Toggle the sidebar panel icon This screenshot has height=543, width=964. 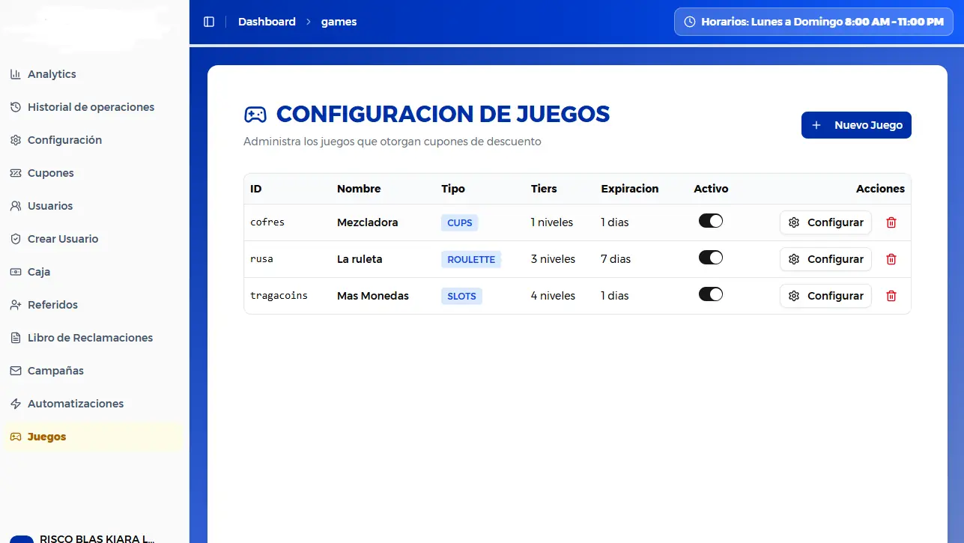point(209,22)
